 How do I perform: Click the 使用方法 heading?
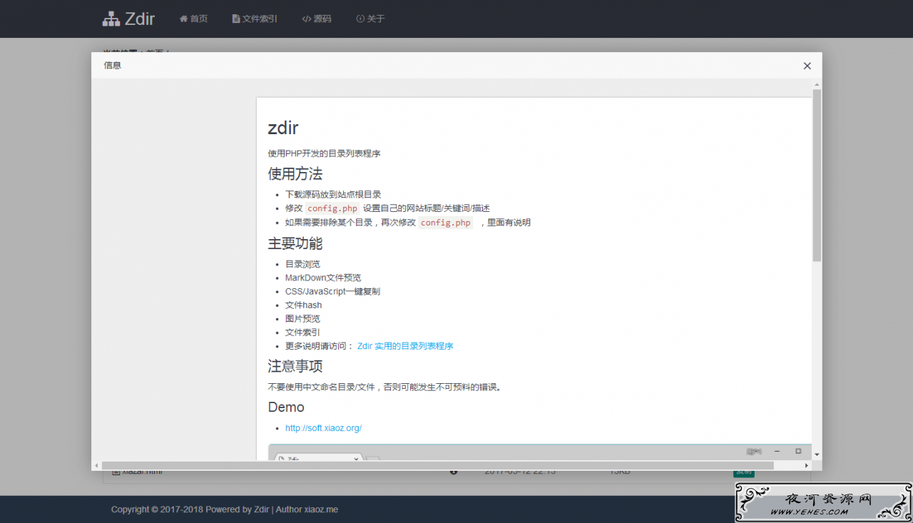pos(295,173)
